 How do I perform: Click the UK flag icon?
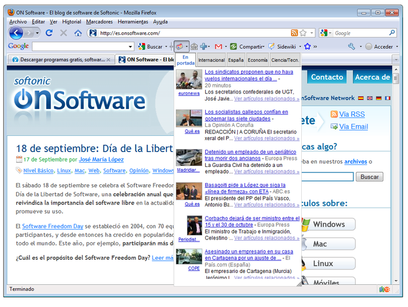pyautogui.click(x=370, y=98)
